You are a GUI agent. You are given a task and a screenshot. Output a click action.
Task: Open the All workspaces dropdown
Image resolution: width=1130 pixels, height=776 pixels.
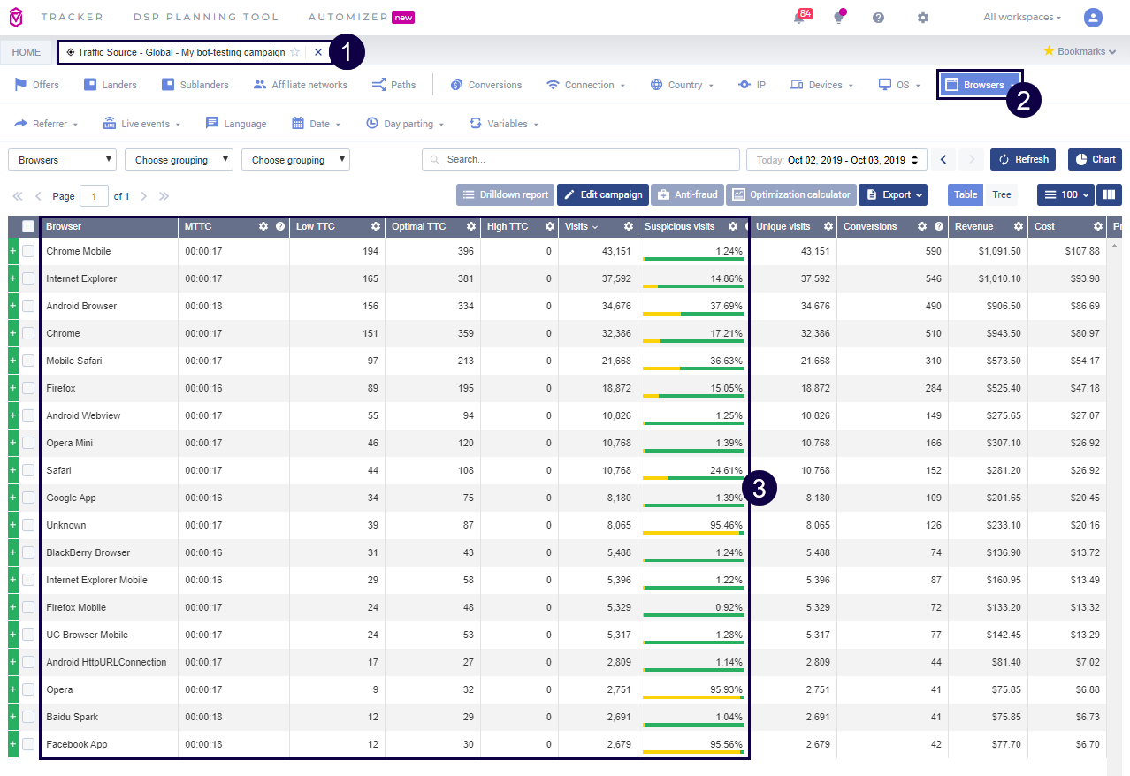click(1022, 18)
